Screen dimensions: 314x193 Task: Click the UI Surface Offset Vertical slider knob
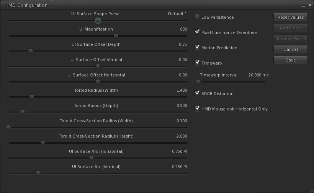tap(98, 66)
